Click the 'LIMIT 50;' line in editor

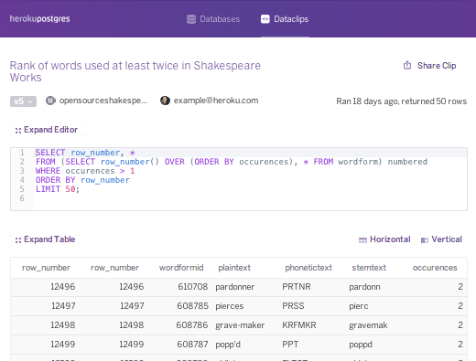(58, 189)
